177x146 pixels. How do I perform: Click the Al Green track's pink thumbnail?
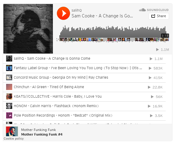(9, 87)
